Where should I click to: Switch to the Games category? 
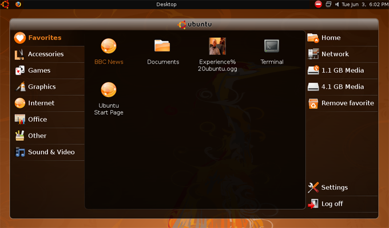pos(39,70)
